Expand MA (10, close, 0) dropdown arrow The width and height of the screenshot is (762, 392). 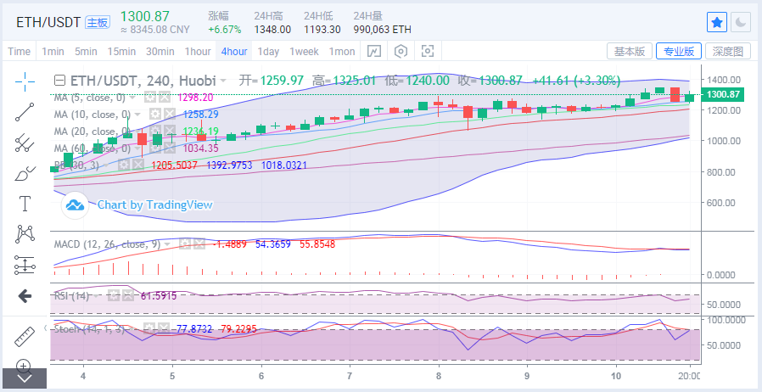[x=137, y=115]
